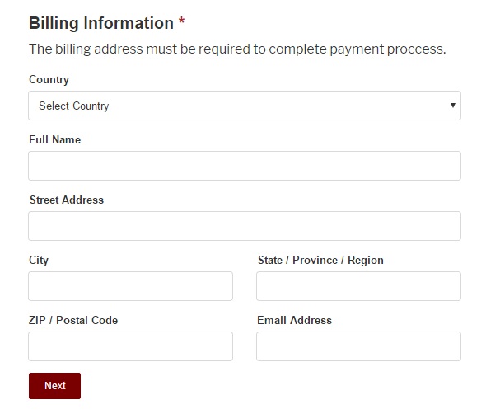Screen dimensions: 486x414
Task: Click the Email Address label
Action: coord(294,320)
